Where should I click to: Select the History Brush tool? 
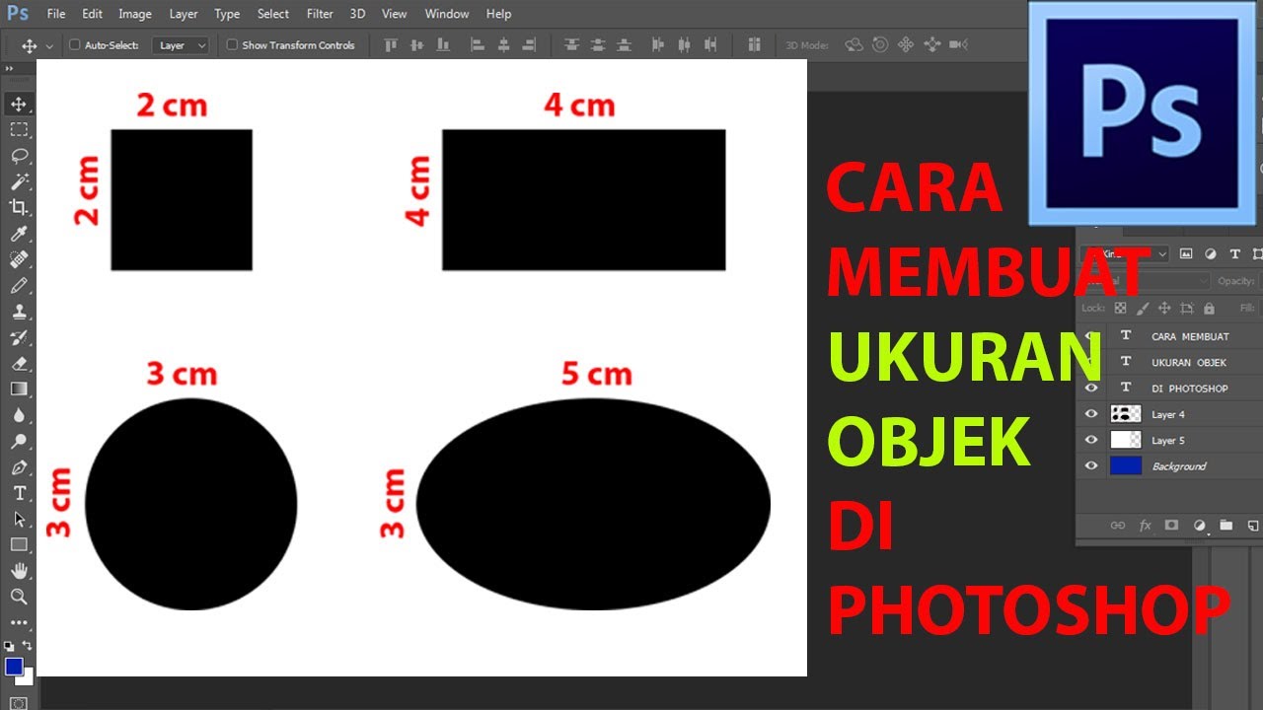tap(19, 337)
